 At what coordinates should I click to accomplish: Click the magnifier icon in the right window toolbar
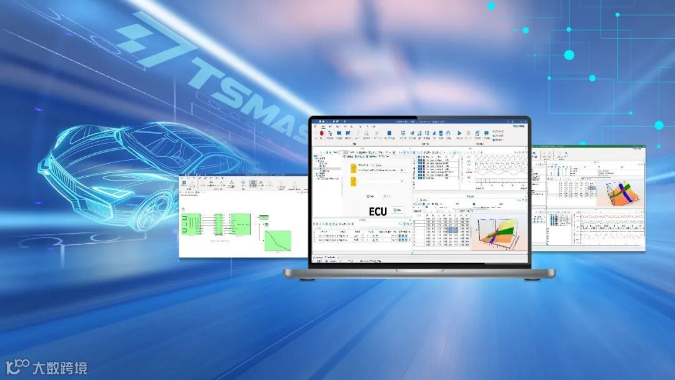(x=566, y=153)
